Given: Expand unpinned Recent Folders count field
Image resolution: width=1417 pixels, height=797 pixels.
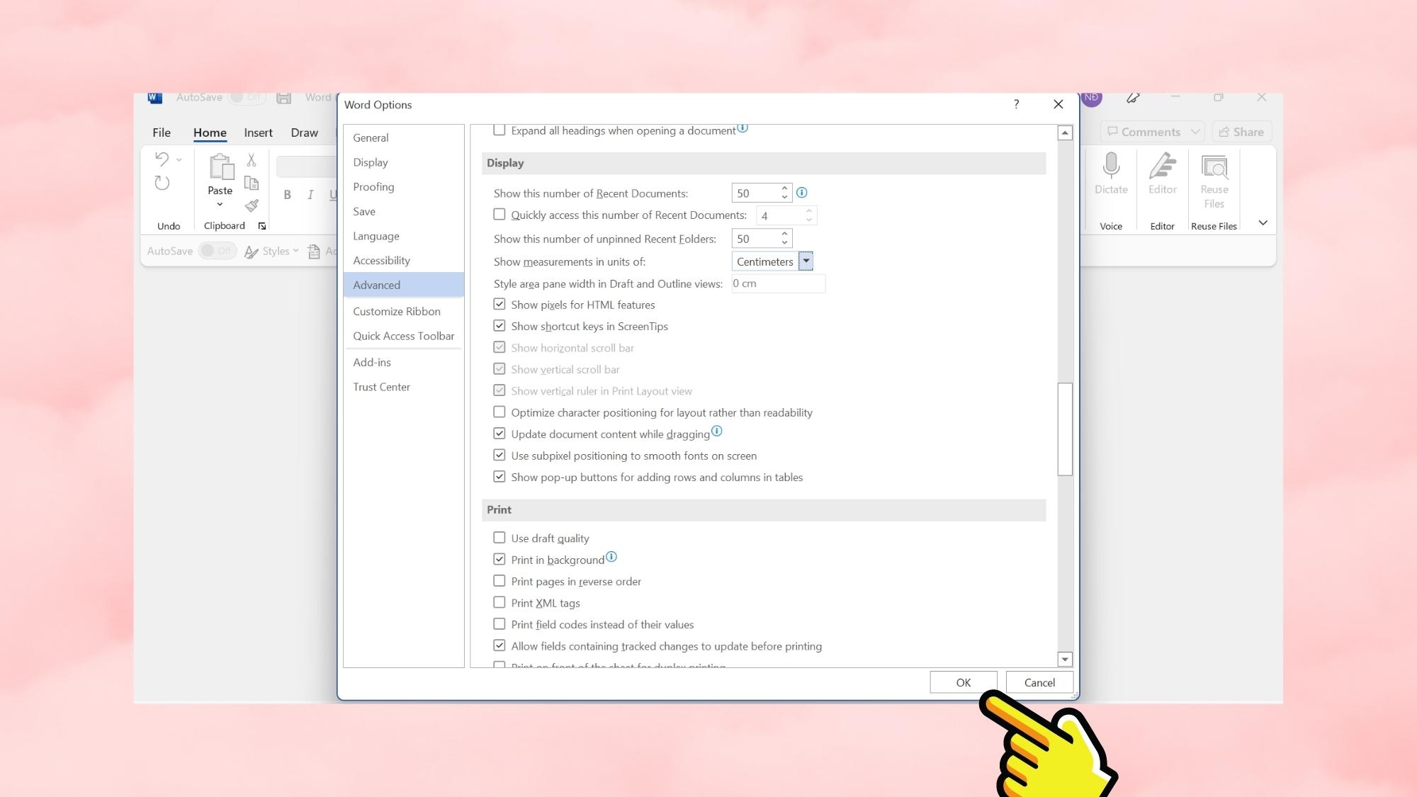Looking at the screenshot, I should [786, 234].
